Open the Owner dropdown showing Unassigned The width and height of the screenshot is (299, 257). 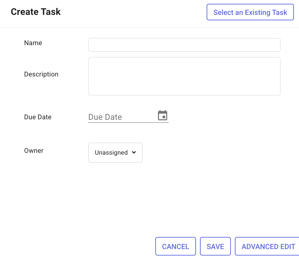click(x=115, y=153)
